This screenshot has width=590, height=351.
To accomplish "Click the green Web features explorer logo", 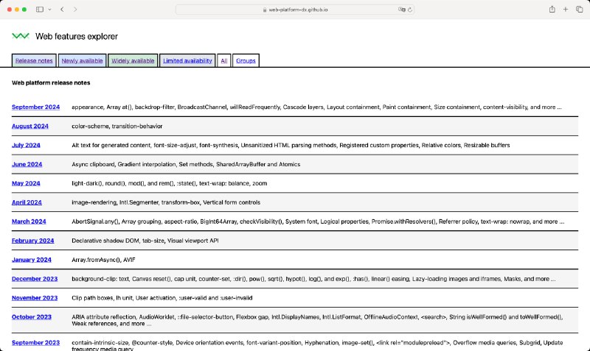I will [21, 36].
